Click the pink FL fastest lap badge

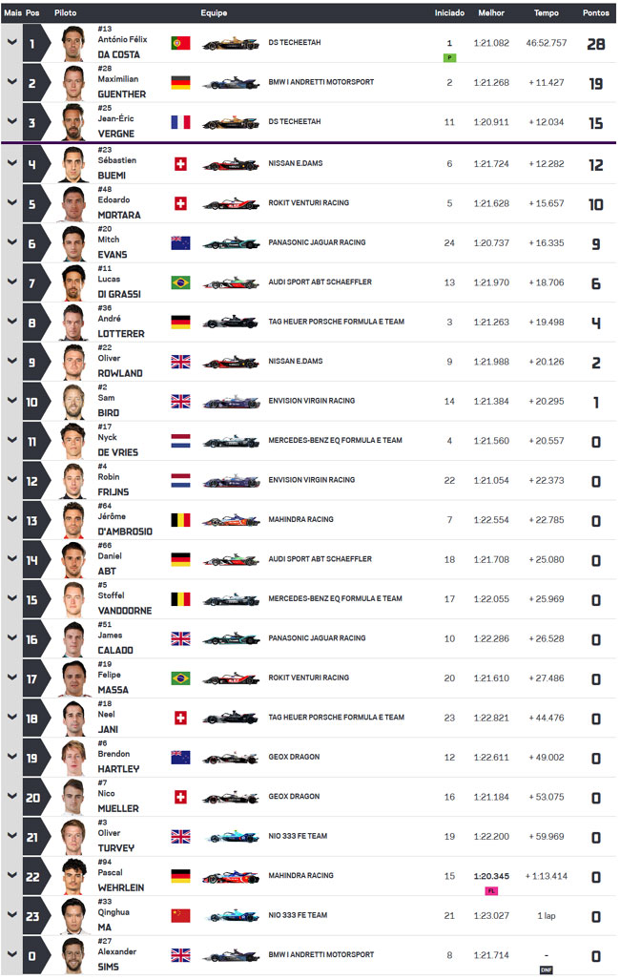pyautogui.click(x=491, y=890)
